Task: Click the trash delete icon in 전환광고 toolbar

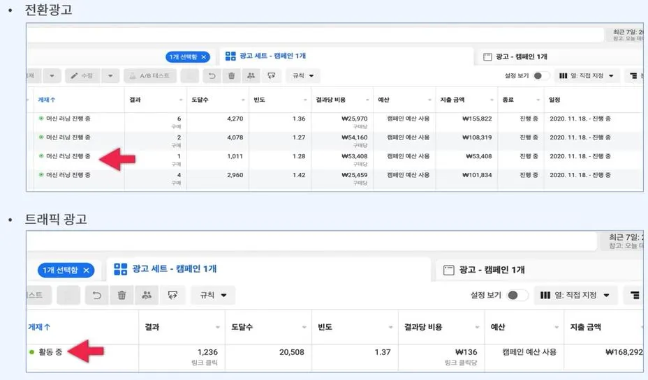Action: click(231, 76)
